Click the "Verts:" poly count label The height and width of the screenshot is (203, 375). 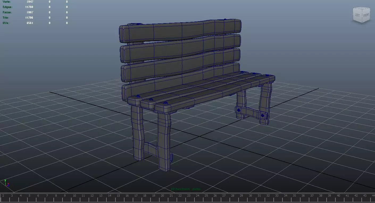pyautogui.click(x=7, y=2)
